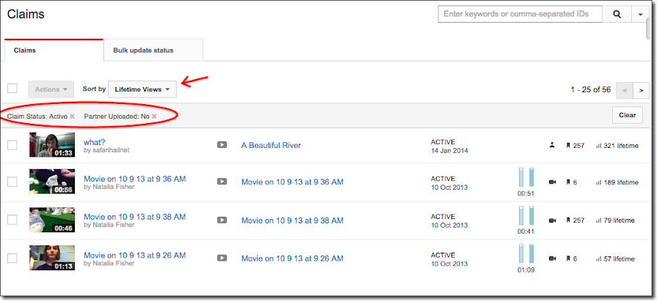Open the Sort by Lifetime Views dropdown

(142, 89)
